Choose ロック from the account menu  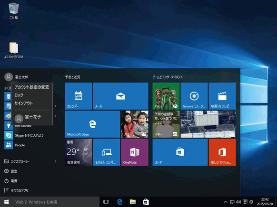pos(32,95)
